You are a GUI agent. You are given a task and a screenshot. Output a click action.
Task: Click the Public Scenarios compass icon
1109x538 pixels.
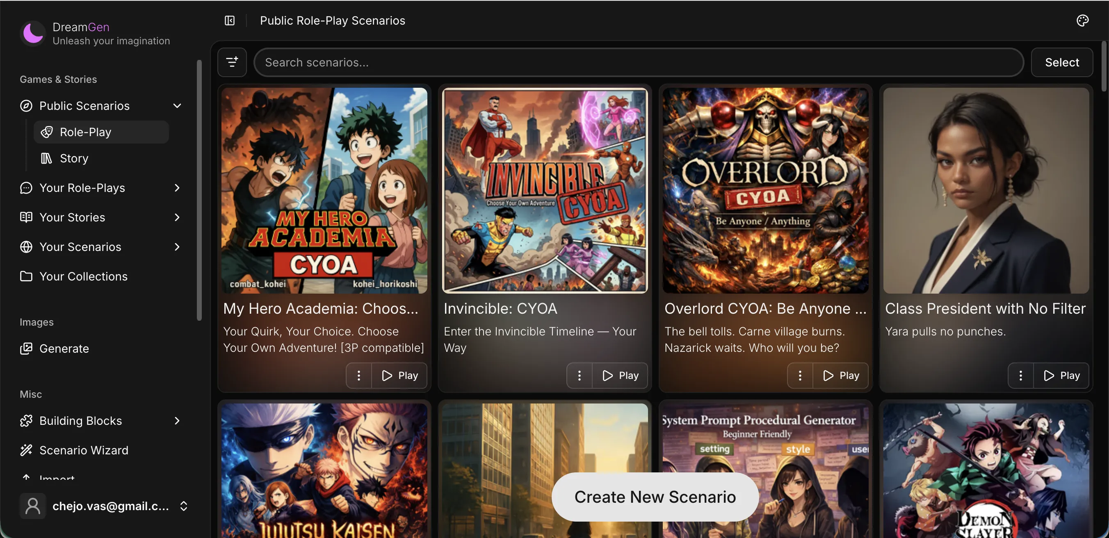pos(26,106)
